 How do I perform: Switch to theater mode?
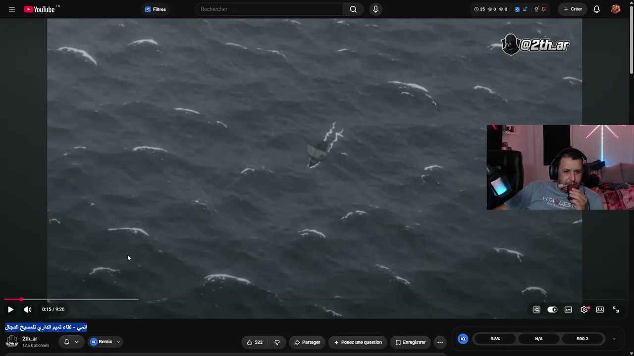point(600,310)
